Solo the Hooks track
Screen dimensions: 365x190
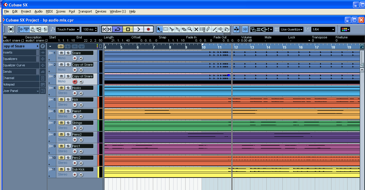68,88
